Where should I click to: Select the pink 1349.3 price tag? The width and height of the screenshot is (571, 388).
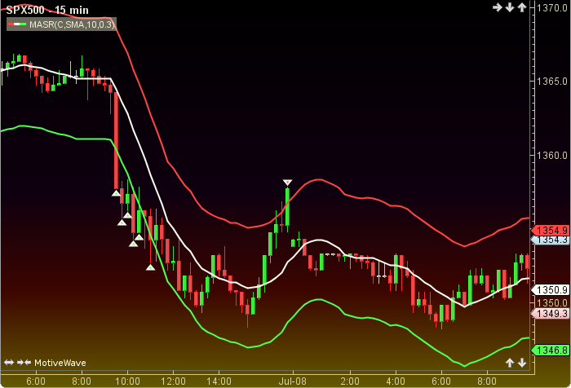tap(551, 313)
